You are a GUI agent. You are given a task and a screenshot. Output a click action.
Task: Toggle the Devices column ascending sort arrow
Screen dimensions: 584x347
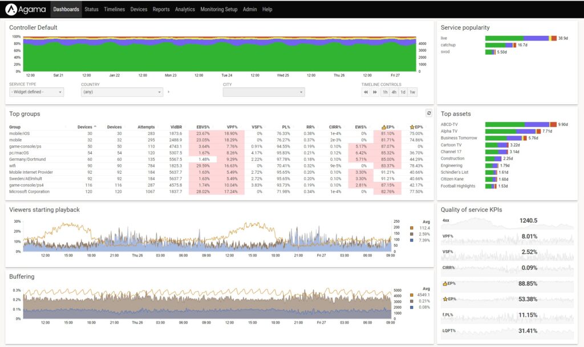pos(95,126)
